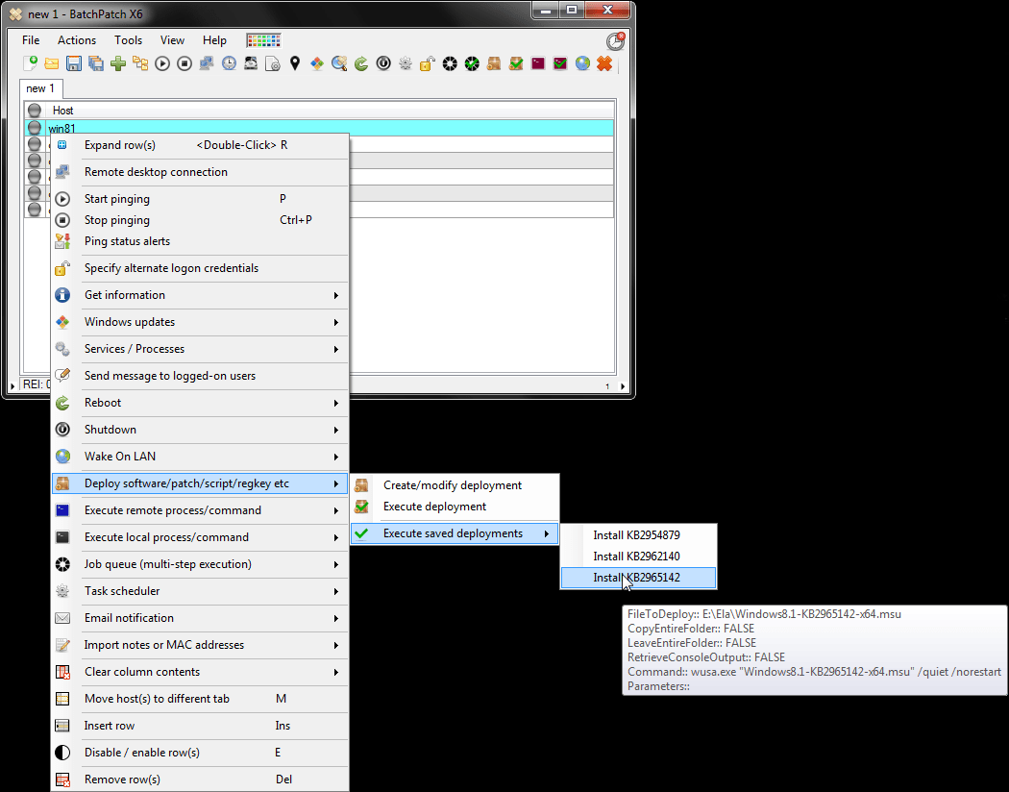Click the black location pin toolbar icon

point(295,63)
